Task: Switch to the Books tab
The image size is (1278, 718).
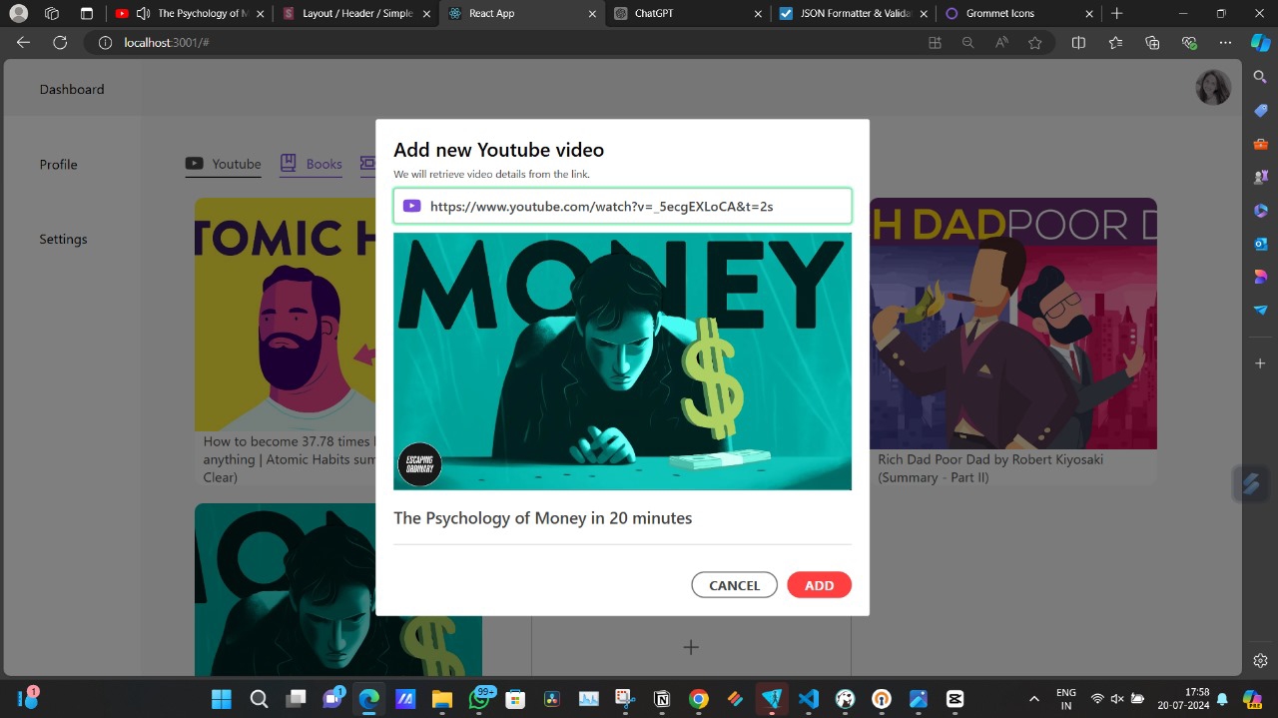Action: tap(312, 164)
